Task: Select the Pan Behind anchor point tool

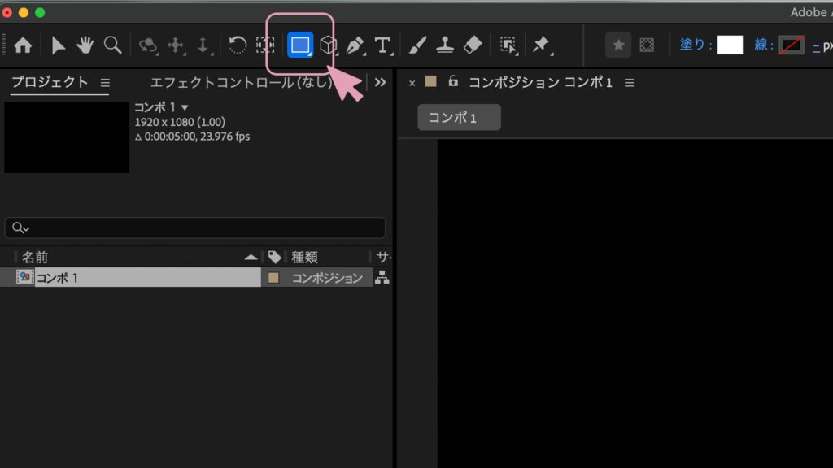Action: pos(265,45)
